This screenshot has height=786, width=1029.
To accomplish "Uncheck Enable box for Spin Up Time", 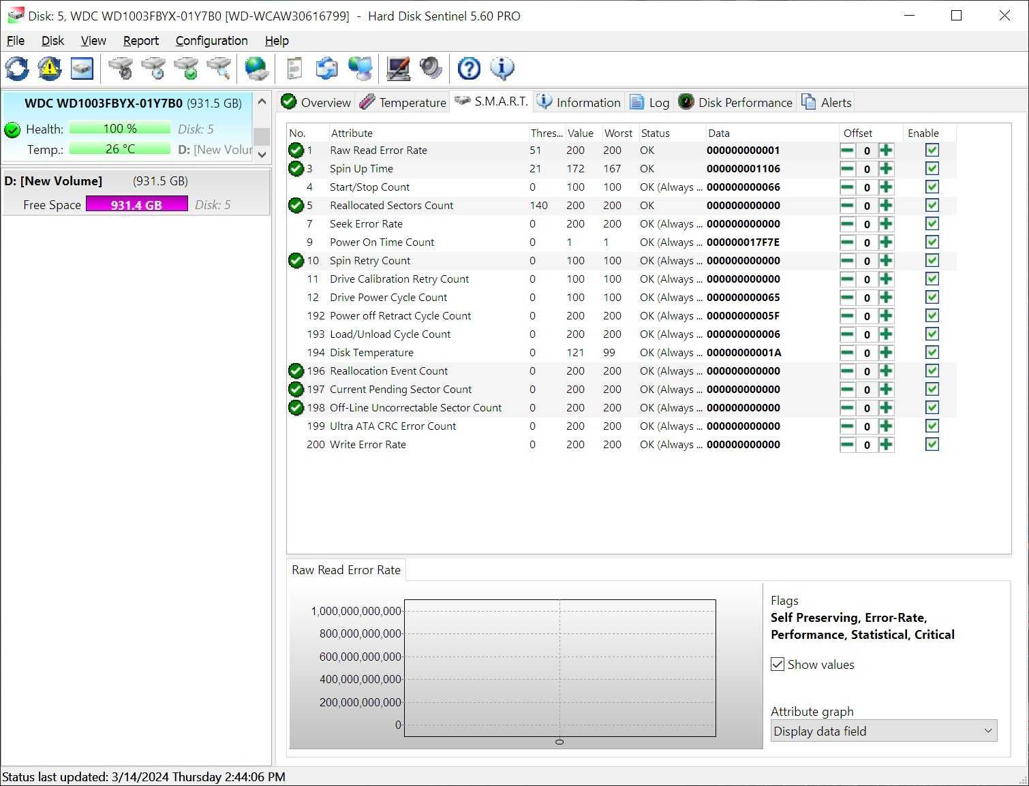I will pyautogui.click(x=932, y=169).
